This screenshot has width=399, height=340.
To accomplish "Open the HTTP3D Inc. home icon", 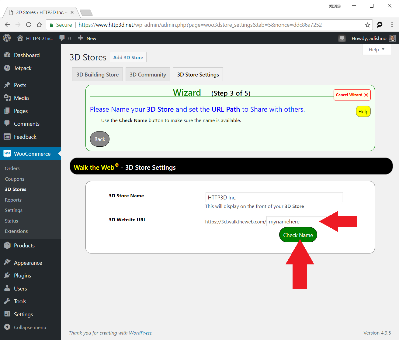I will tap(20, 38).
